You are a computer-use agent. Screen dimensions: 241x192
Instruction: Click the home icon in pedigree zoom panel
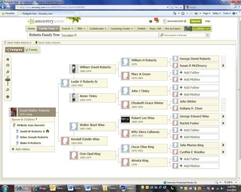(8, 59)
